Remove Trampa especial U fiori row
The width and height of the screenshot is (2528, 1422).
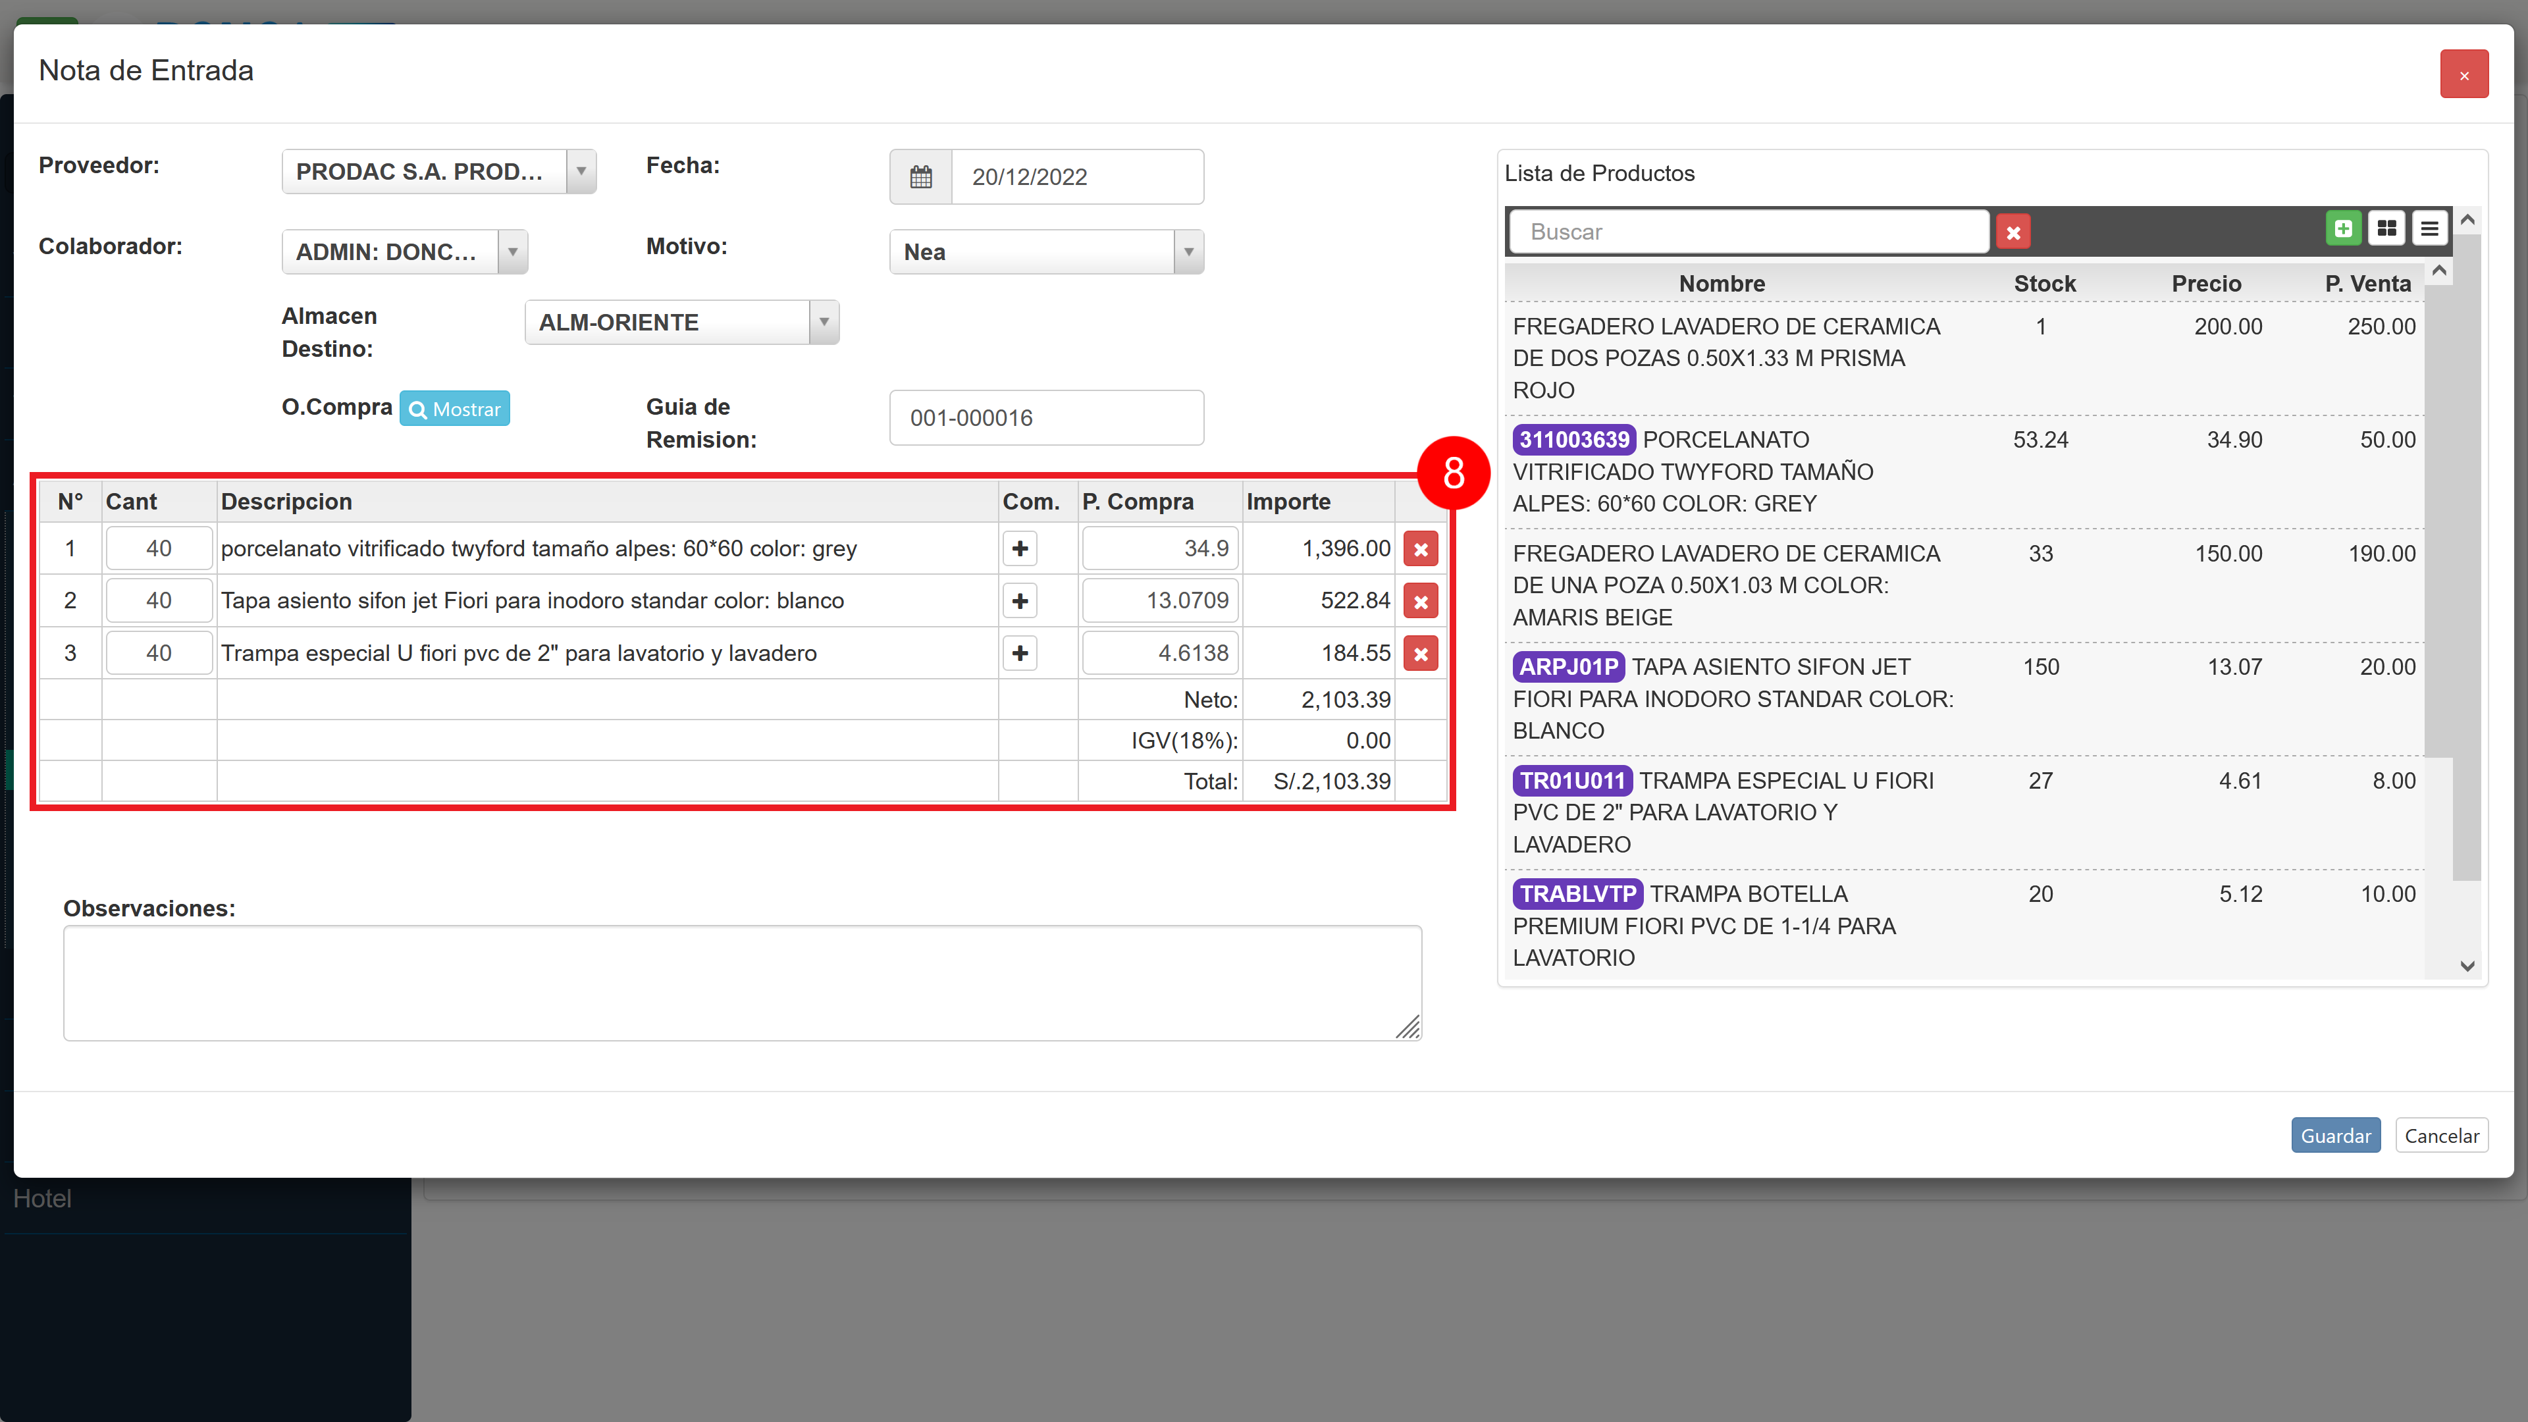coord(1420,654)
